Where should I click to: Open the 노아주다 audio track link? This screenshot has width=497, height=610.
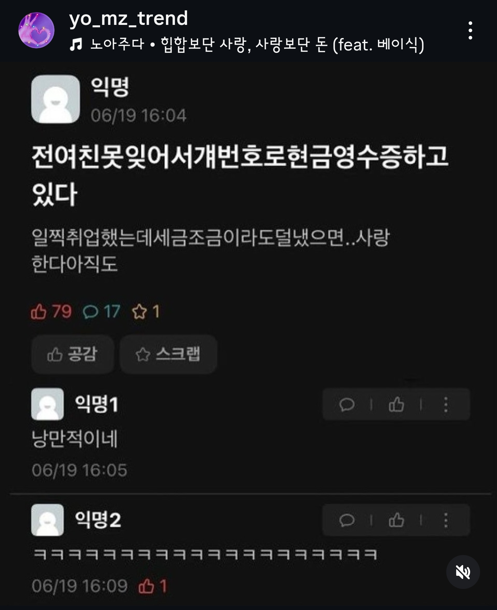(x=257, y=45)
